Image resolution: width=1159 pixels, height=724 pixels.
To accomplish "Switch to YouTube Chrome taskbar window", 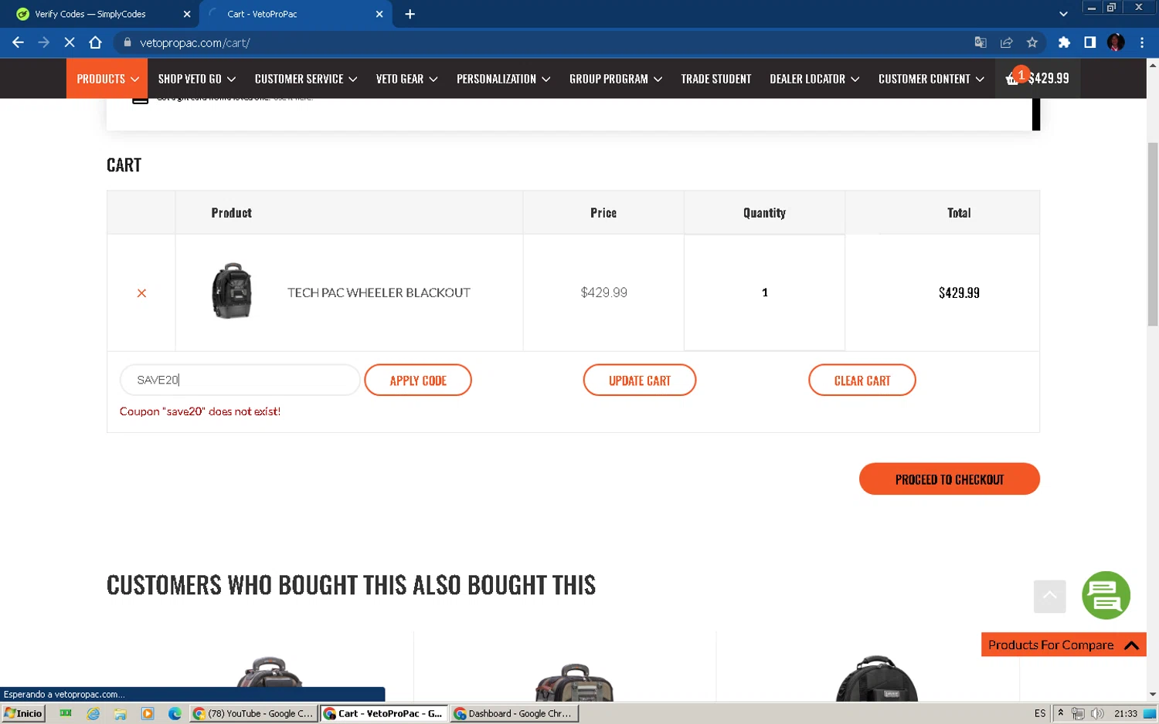I will (253, 713).
